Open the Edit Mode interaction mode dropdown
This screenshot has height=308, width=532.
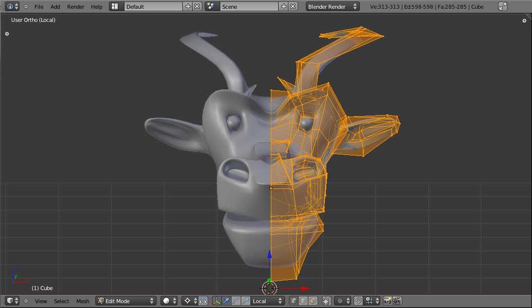point(125,301)
